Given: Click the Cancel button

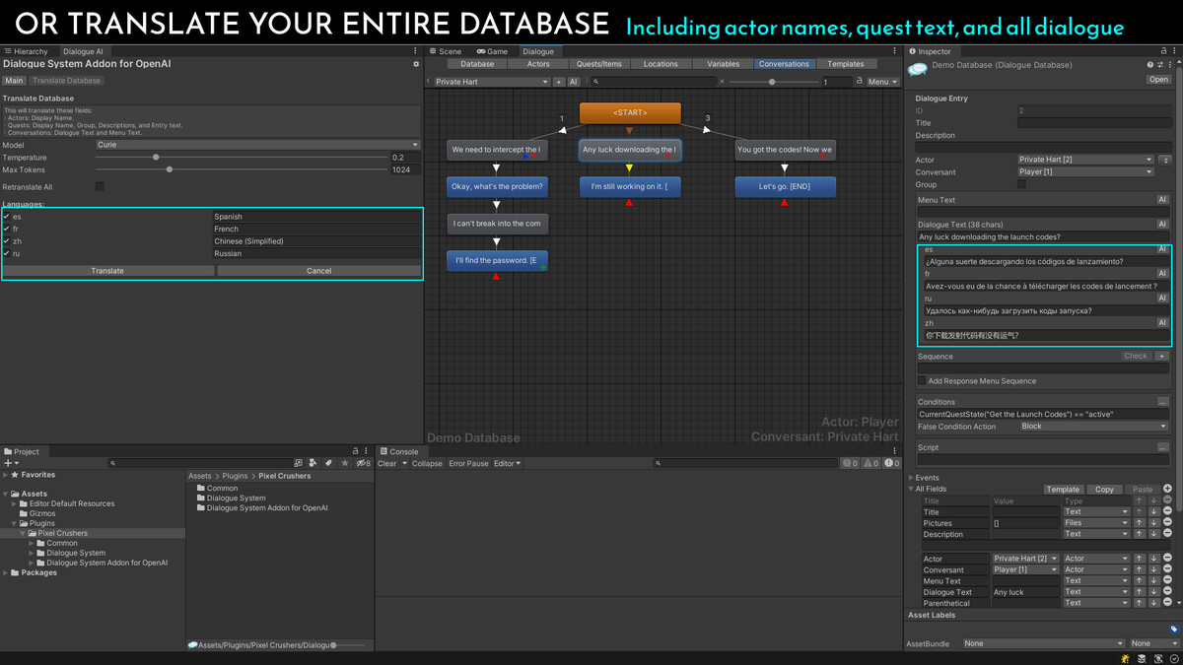Looking at the screenshot, I should [318, 270].
